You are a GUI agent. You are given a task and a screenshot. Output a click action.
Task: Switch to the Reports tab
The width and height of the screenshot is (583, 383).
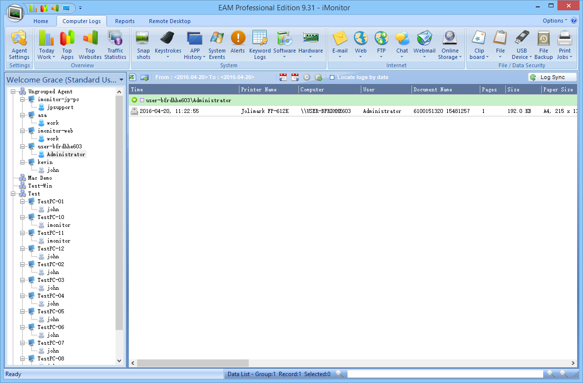[124, 21]
